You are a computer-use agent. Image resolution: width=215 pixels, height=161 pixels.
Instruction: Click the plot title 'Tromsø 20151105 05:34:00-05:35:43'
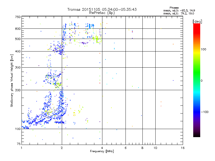click(102, 9)
